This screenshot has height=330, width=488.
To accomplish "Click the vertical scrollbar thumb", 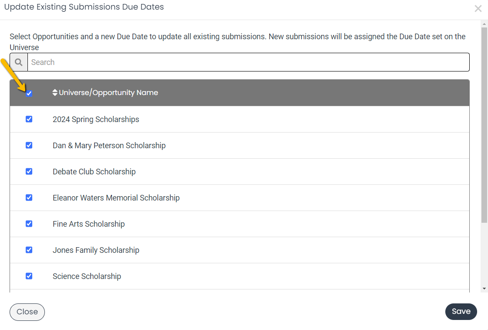I will pos(484,125).
